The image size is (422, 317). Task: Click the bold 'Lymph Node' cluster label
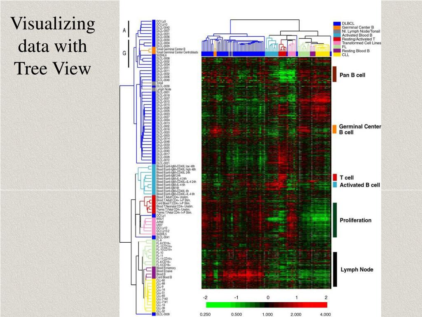click(x=356, y=270)
